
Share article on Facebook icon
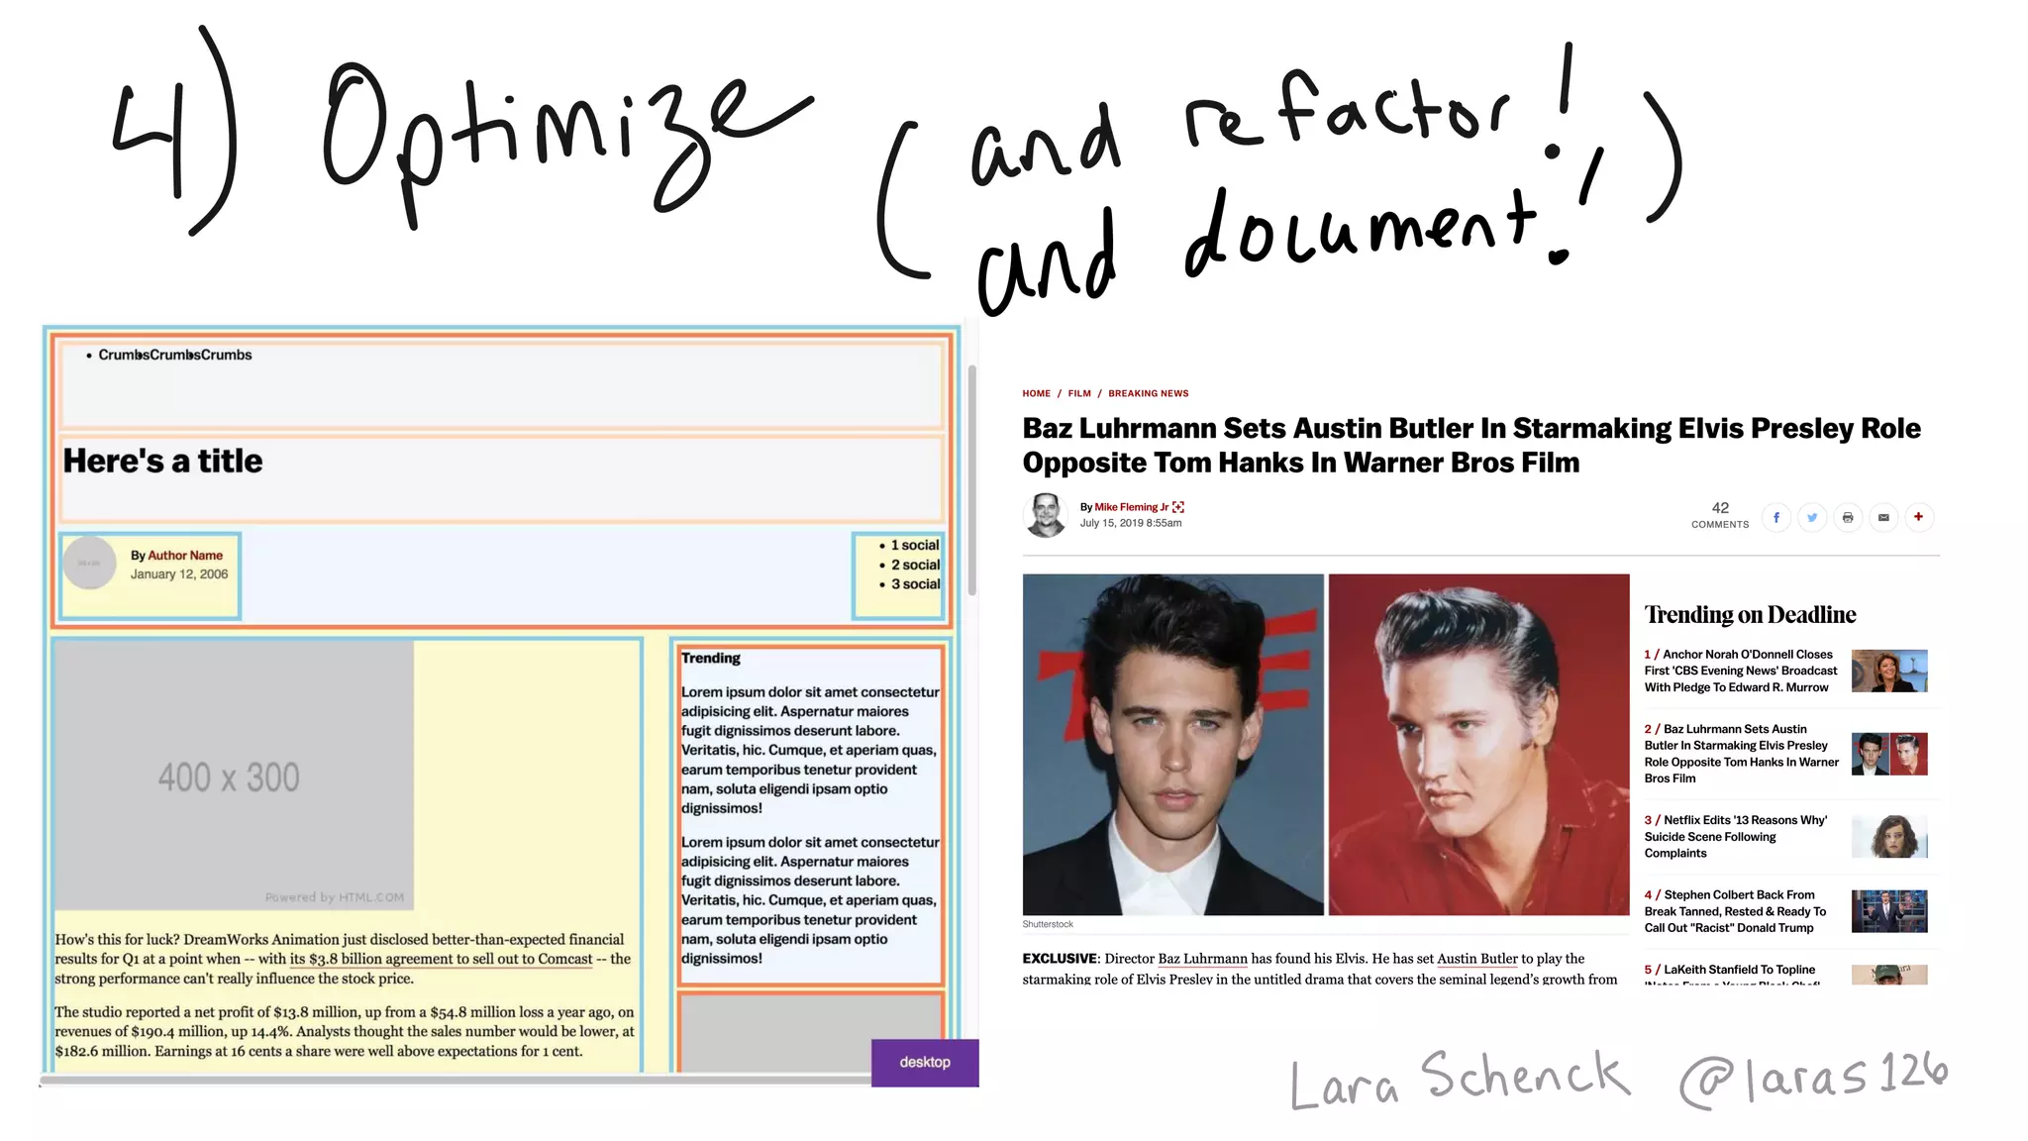(1776, 517)
